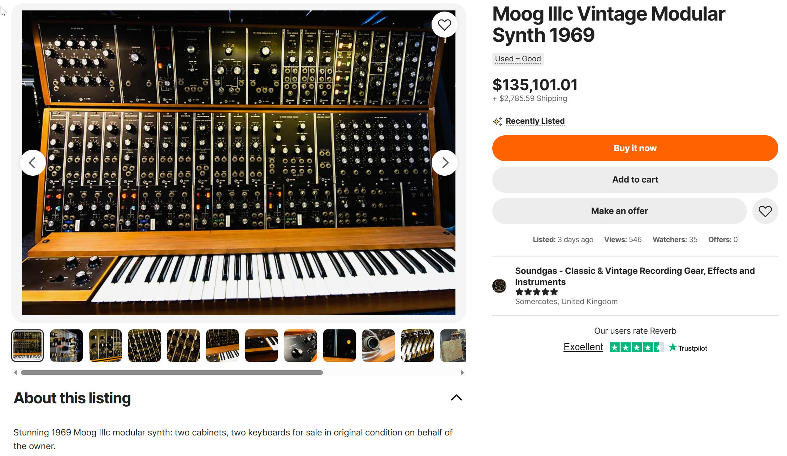
Task: Click the Recently Listed sparkle icon
Action: click(x=497, y=122)
